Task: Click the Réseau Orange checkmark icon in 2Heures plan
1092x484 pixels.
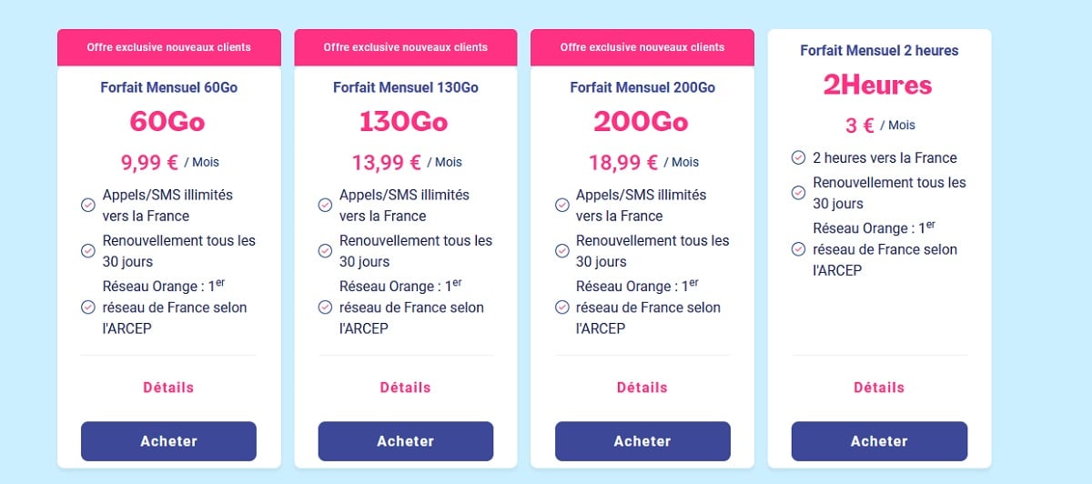Action: pos(798,248)
